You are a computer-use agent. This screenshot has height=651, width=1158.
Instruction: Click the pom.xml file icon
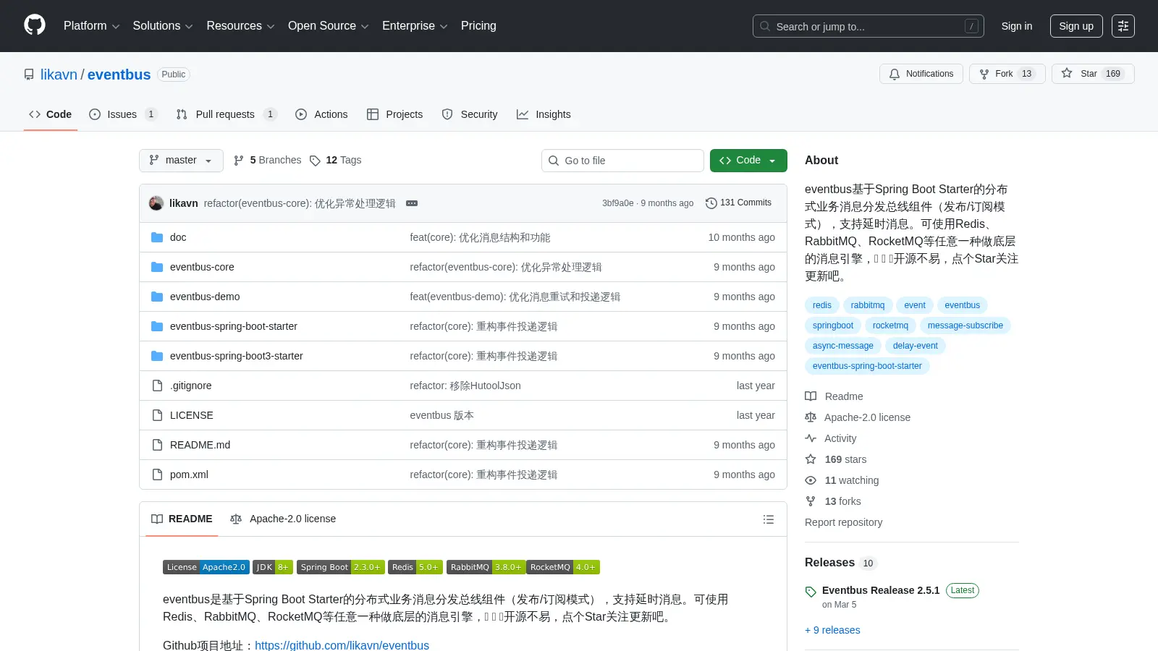tap(157, 475)
